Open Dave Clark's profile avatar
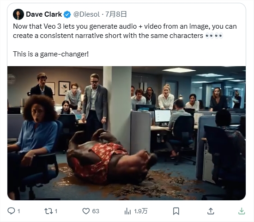This screenshot has height=222, width=254. point(18,14)
